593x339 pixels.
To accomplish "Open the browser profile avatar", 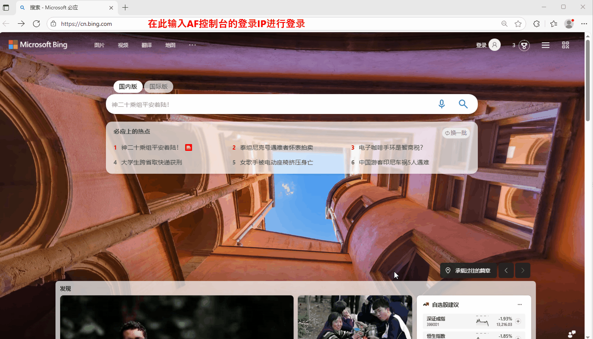I will point(569,24).
